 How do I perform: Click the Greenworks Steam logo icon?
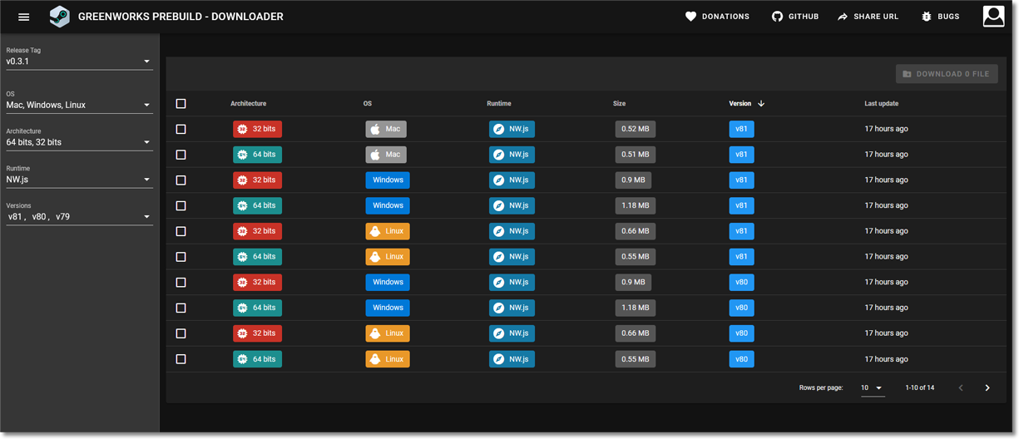[59, 16]
